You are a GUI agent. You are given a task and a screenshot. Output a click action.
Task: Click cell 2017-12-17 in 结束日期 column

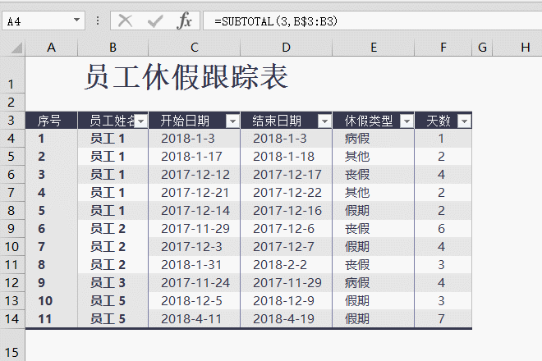click(287, 175)
